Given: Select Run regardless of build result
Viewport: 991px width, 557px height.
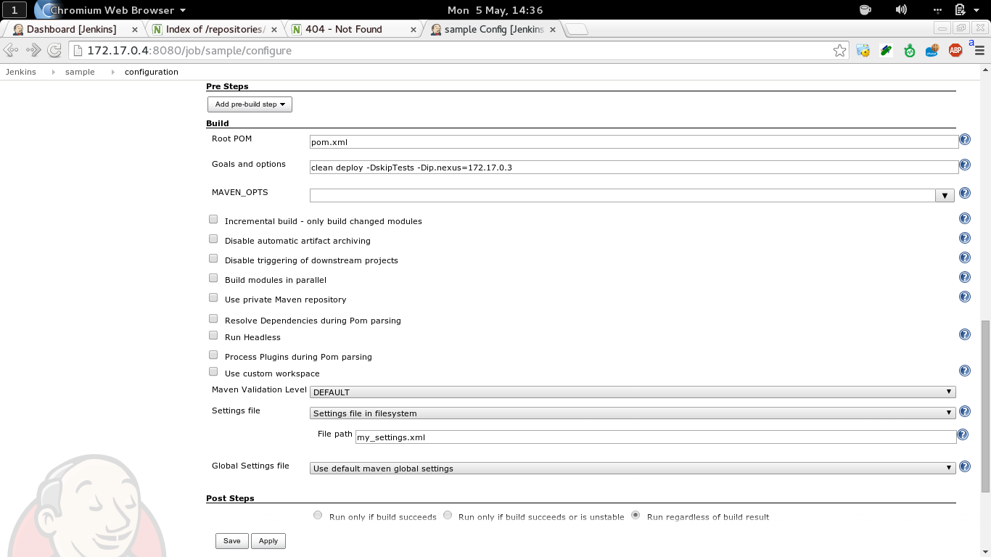Looking at the screenshot, I should (x=636, y=515).
